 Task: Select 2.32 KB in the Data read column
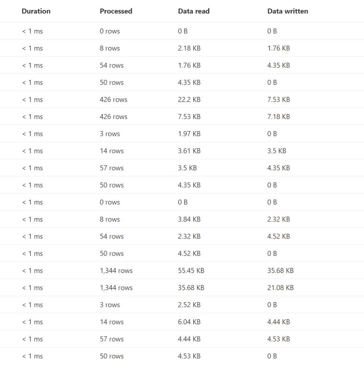(x=189, y=236)
